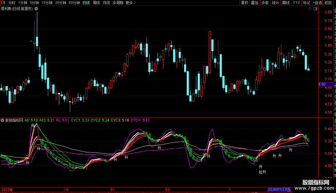Switch to 月线 monthly chart
Viewport: 336px width, 193px height.
[x=106, y=3]
